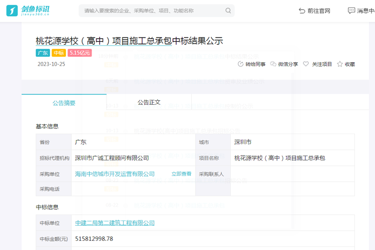The width and height of the screenshot is (375, 250).
Task: Click the 前往官网 back arrow icon
Action: pos(302,11)
